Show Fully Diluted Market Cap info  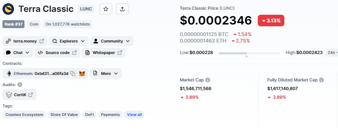[x=321, y=80]
